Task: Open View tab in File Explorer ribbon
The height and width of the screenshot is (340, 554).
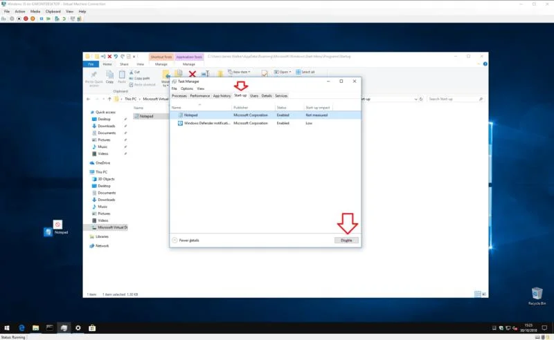Action: point(141,64)
